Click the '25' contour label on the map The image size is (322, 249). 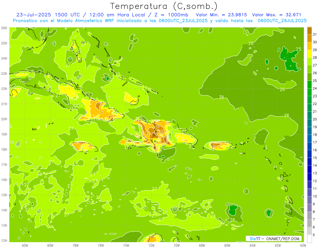[x=298, y=49]
